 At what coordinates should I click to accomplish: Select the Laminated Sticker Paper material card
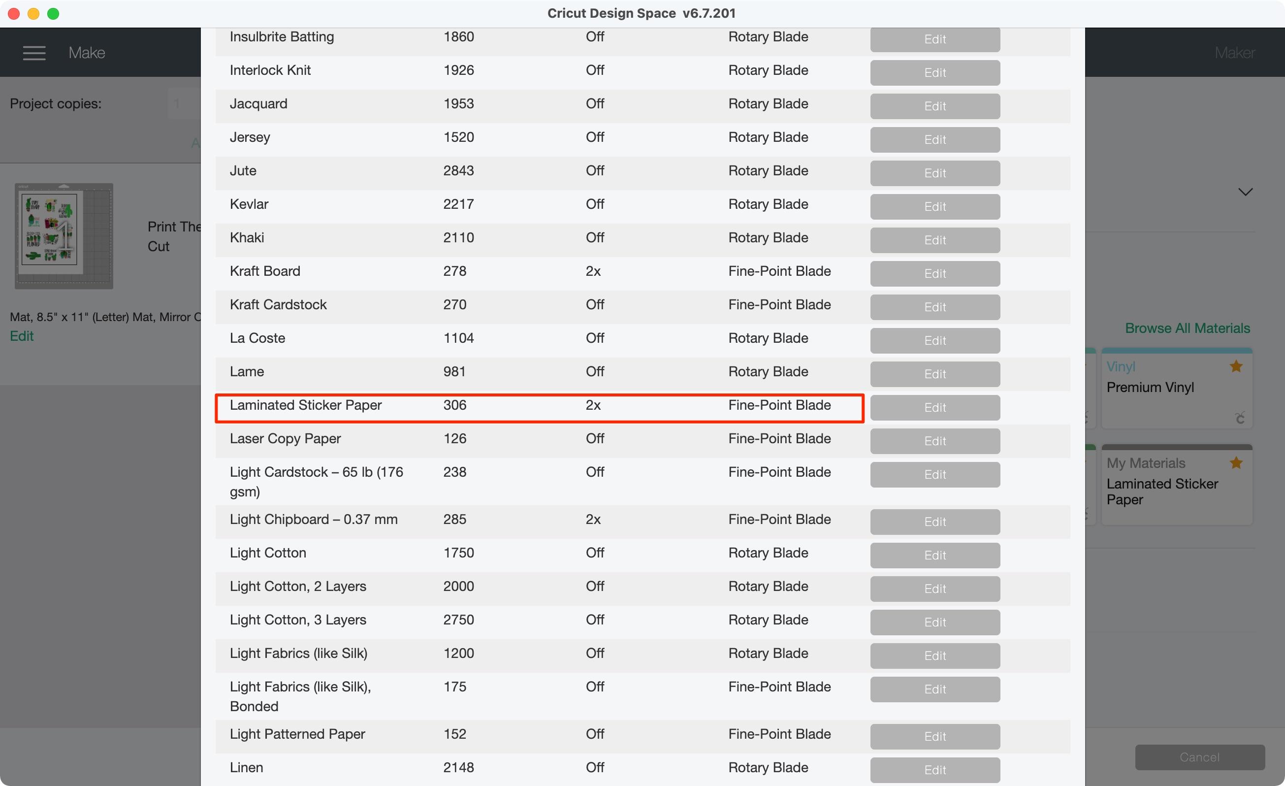1177,485
